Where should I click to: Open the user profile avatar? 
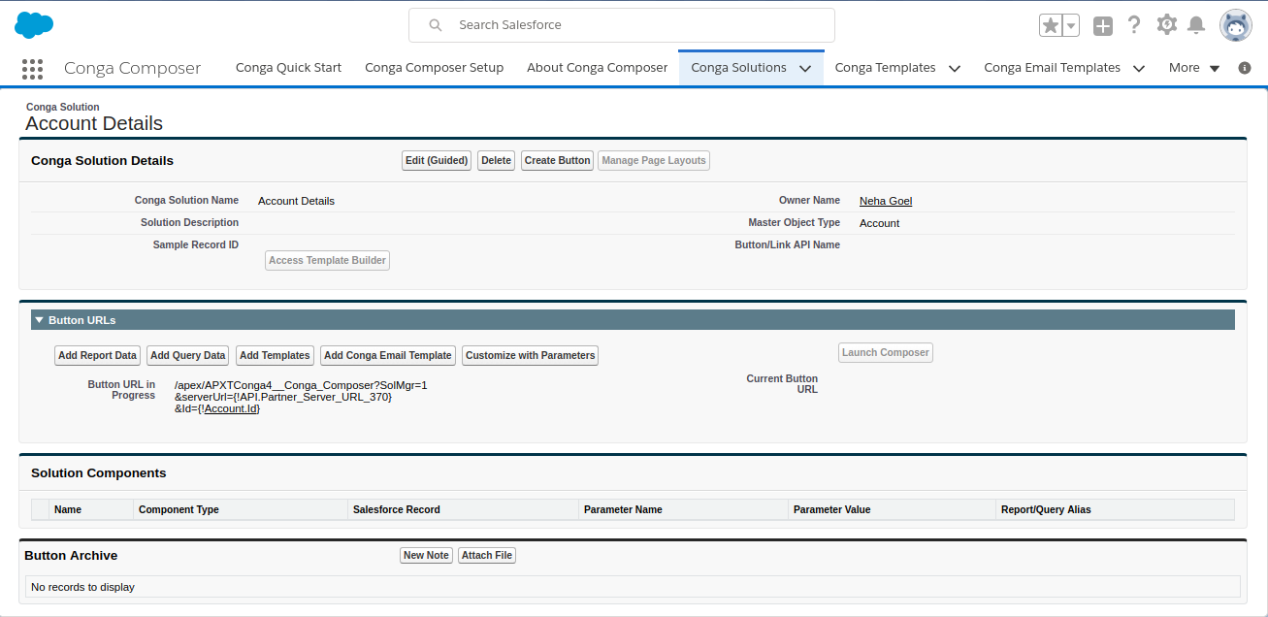point(1236,26)
